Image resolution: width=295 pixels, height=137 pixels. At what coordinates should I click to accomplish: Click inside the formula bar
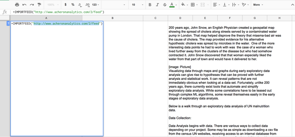pos(144,12)
